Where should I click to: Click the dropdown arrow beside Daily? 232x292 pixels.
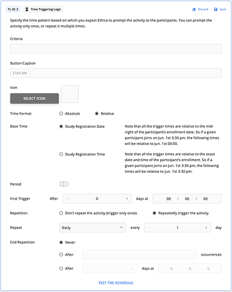pyautogui.click(x=121, y=227)
